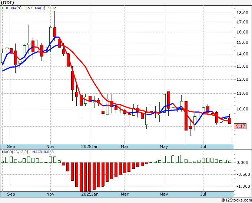Click the -0.500 MACD axis label
Viewport: 252px width, 203px height.
pos(242,174)
